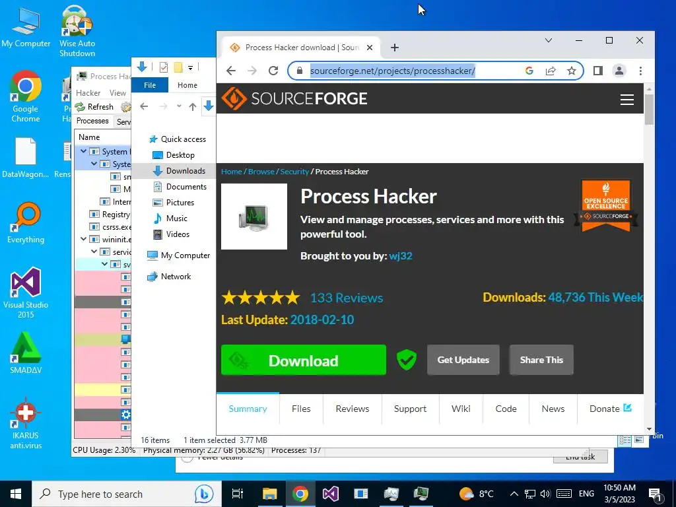Image resolution: width=676 pixels, height=507 pixels.
Task: Click Refresh in Process Hacker toolbar
Action: 94,106
